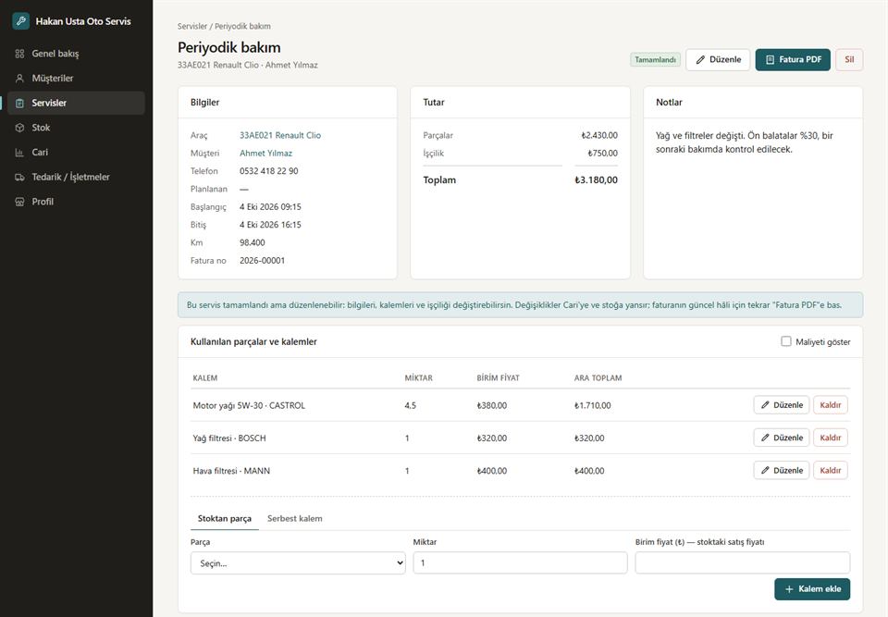Remove the Yağ filtresi BOSCH item with Kaldır
888x617 pixels.
tap(831, 438)
